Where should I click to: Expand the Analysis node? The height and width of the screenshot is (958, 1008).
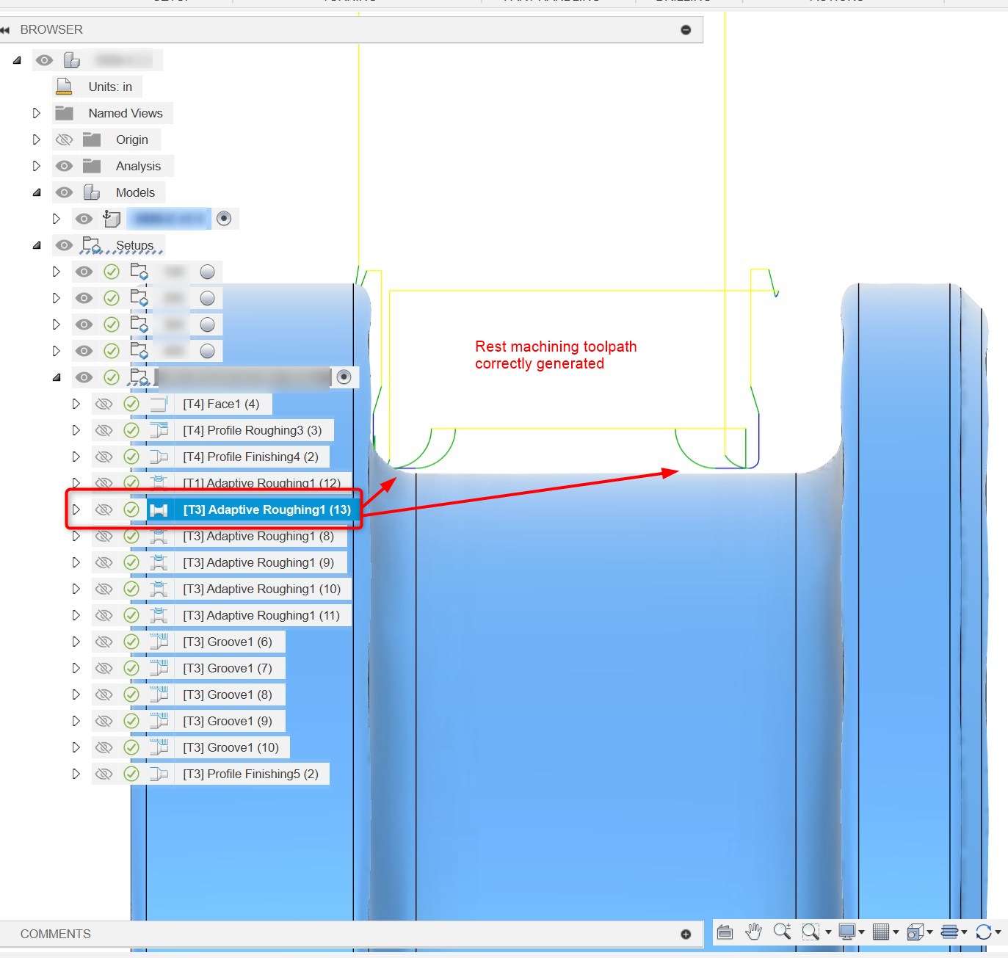[x=36, y=166]
